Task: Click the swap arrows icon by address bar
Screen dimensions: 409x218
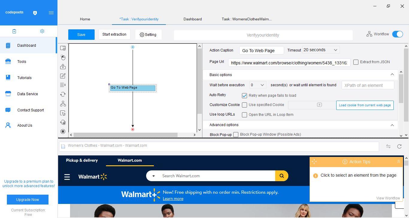Action: point(388,146)
